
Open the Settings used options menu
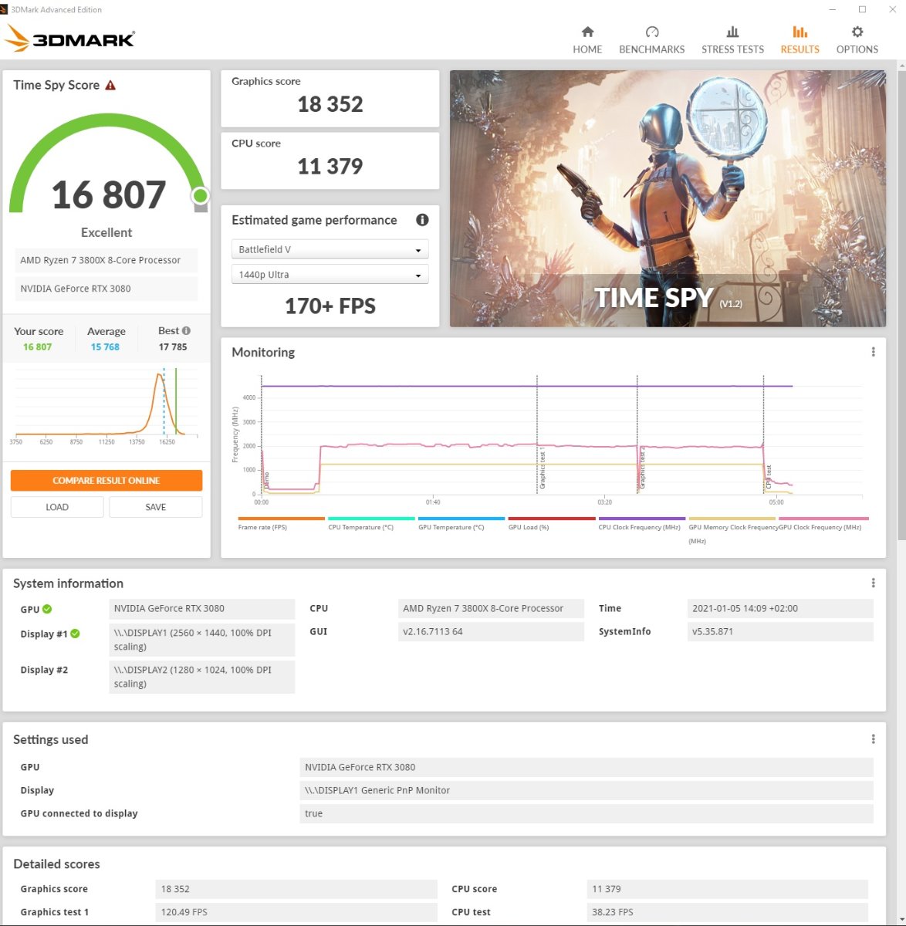coord(873,739)
